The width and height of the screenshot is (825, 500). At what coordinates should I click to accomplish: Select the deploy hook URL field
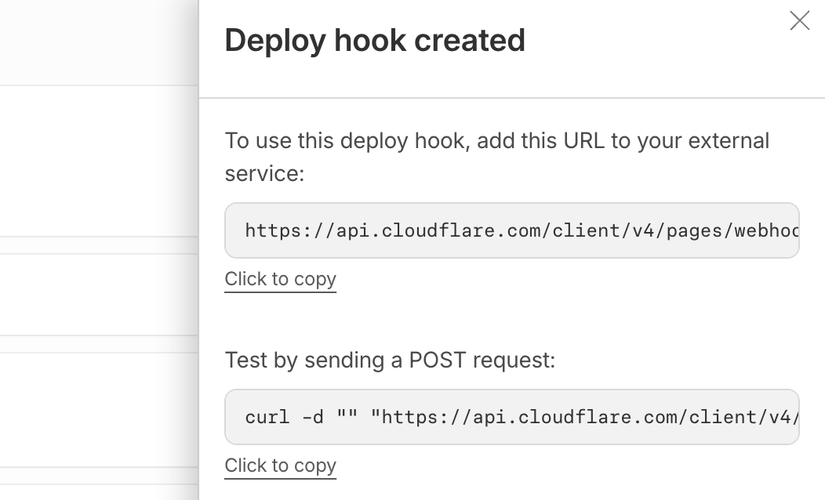pos(512,230)
